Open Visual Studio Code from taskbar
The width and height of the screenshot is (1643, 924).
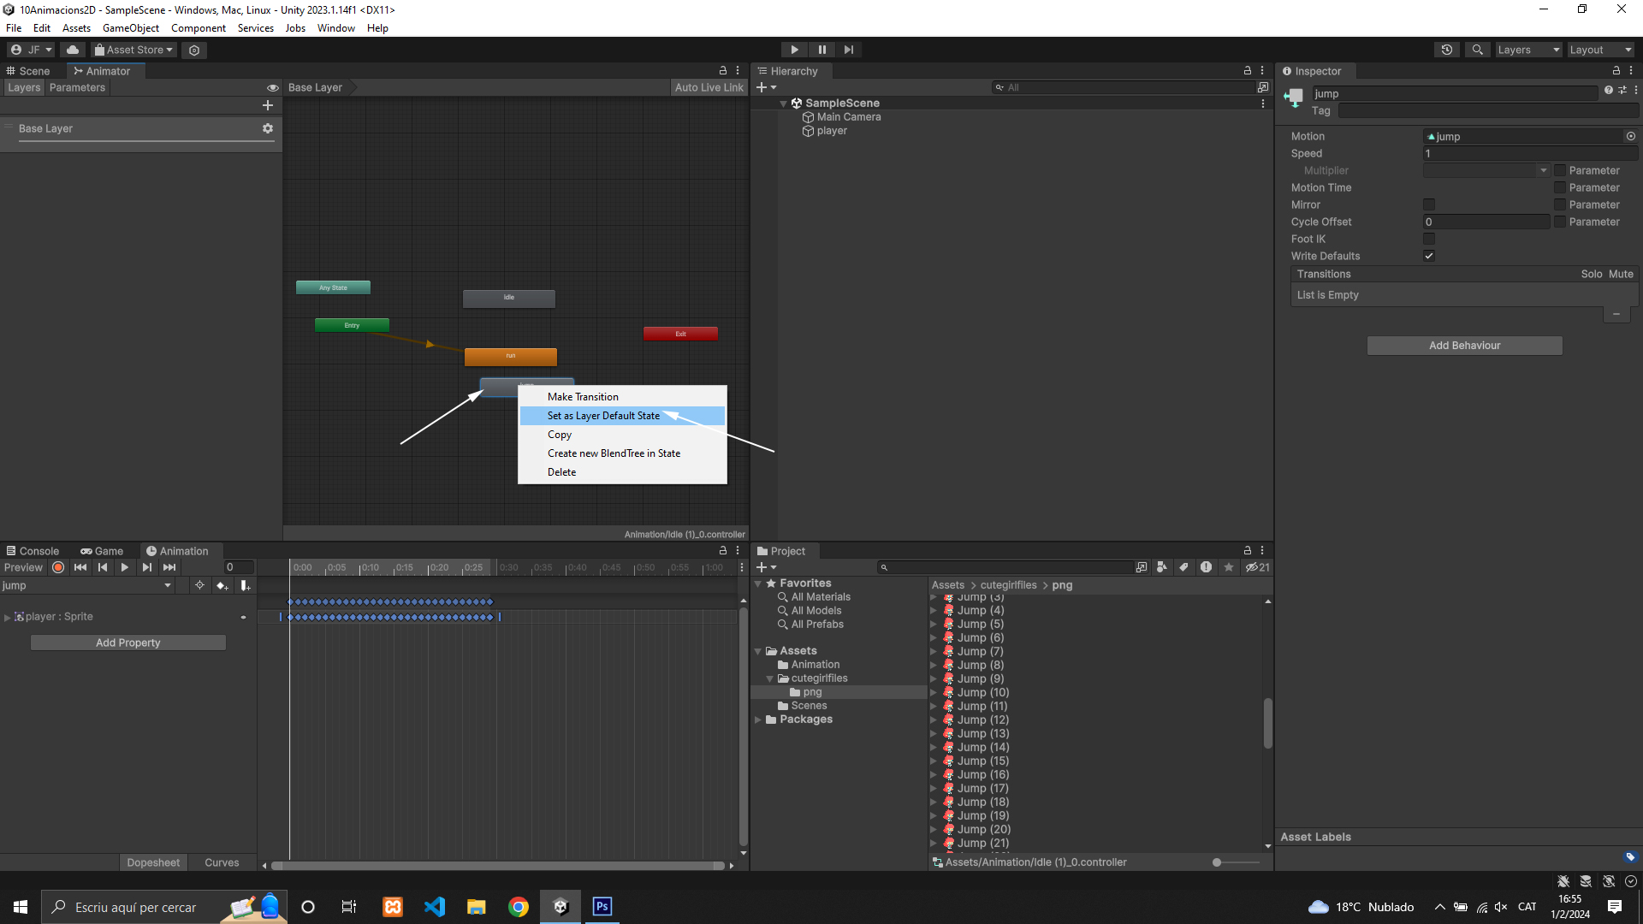point(435,907)
